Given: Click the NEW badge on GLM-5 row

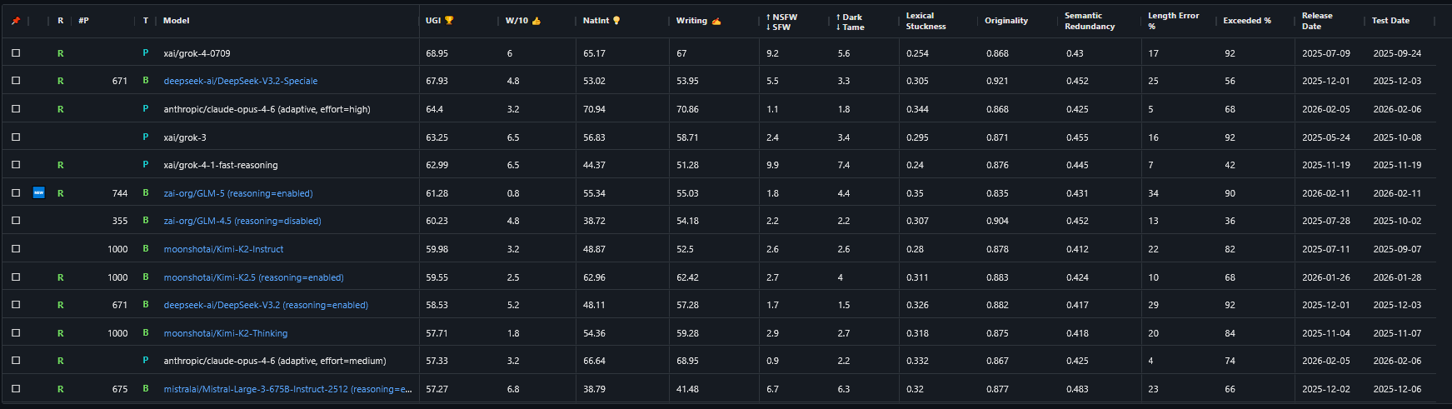Looking at the screenshot, I should [x=38, y=193].
